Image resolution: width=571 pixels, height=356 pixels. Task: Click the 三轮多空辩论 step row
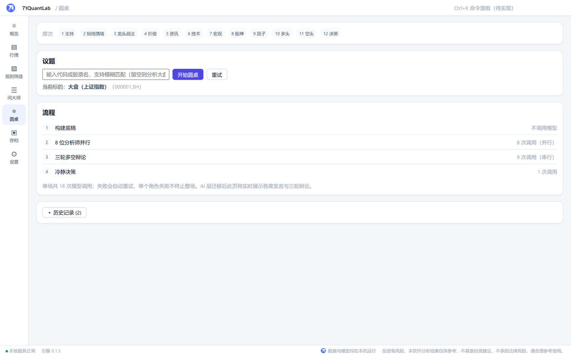click(300, 157)
